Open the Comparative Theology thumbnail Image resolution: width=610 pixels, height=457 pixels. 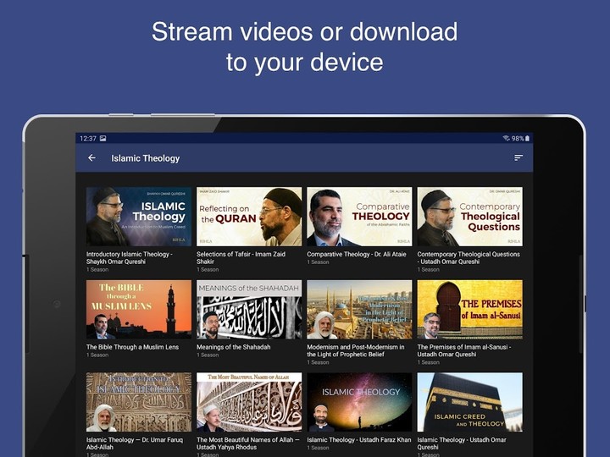(359, 217)
